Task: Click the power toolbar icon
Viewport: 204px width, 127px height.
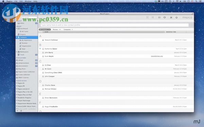Action: pos(176,17)
